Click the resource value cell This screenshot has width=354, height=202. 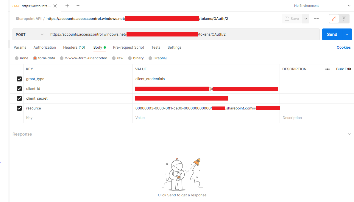[x=206, y=108]
